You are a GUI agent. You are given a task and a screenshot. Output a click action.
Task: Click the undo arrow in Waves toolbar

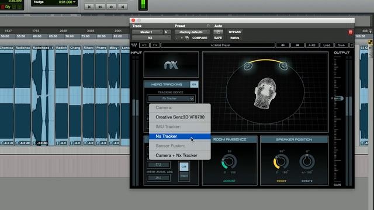pos(144,45)
